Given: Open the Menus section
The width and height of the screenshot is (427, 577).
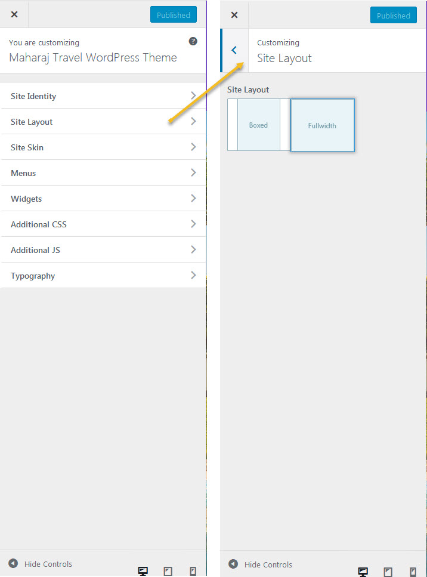Looking at the screenshot, I should click(103, 173).
